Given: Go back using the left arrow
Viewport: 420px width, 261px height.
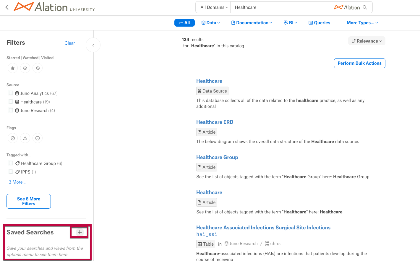Looking at the screenshot, I should 7,7.
